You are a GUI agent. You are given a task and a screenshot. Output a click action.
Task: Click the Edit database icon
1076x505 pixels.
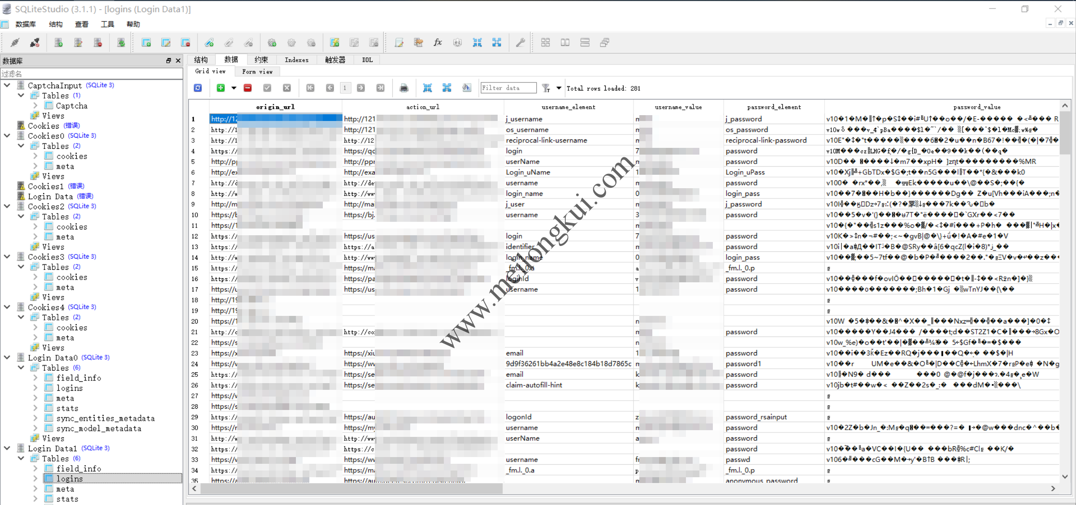(78, 43)
